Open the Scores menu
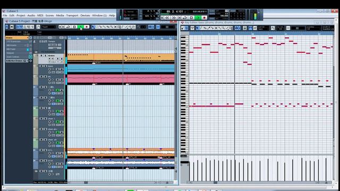This screenshot has width=340, height=191. point(49,15)
